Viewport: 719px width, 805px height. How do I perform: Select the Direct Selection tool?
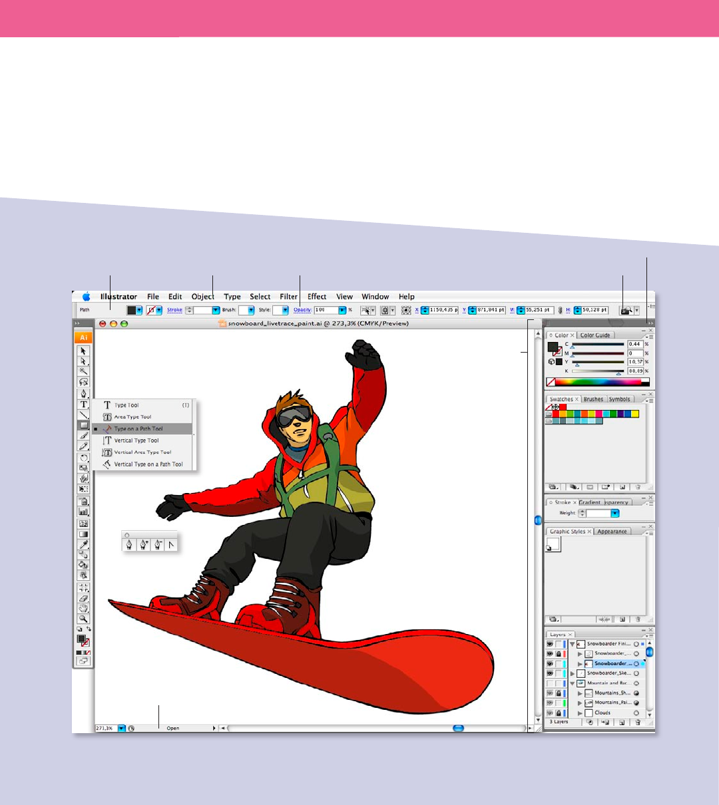click(x=84, y=361)
